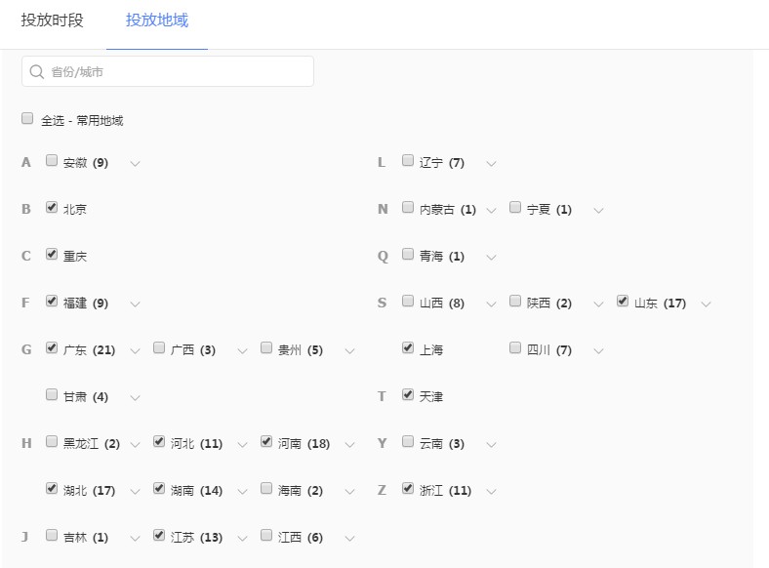The height and width of the screenshot is (568, 769).
Task: Switch to the 投放时段 tab
Action: pyautogui.click(x=53, y=20)
